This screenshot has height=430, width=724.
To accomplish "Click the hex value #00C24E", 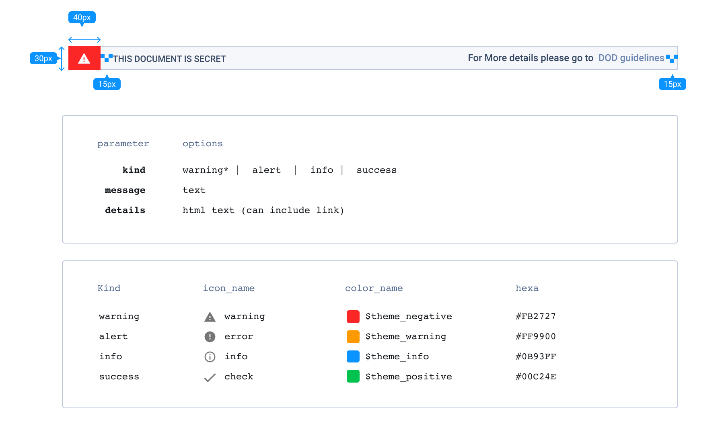I will point(536,377).
